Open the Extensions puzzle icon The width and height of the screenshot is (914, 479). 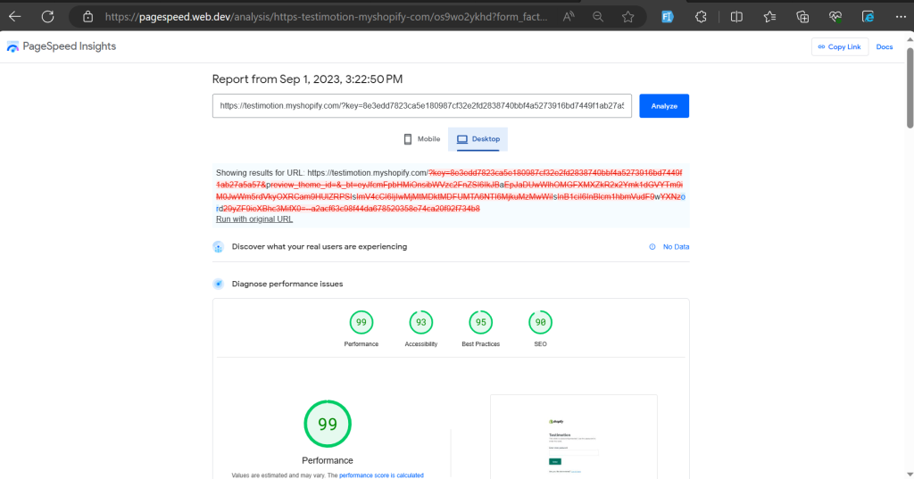click(701, 17)
